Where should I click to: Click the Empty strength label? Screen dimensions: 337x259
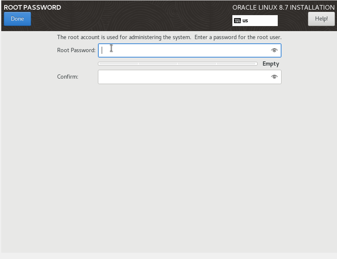click(x=271, y=64)
